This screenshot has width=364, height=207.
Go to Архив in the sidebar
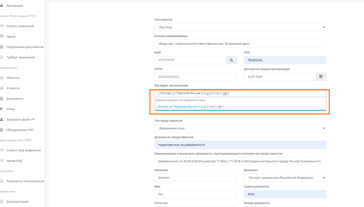tap(11, 36)
